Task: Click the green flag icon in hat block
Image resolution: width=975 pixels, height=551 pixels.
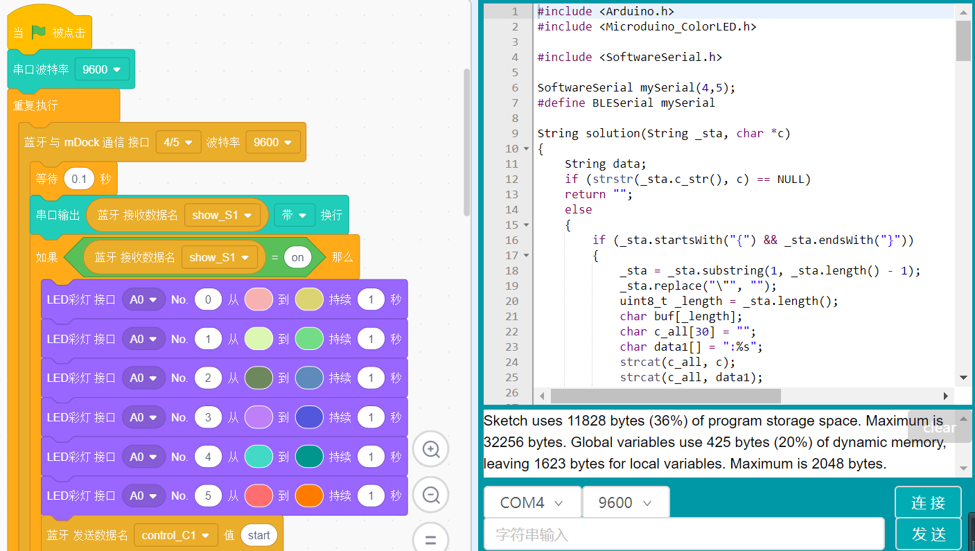Action: click(x=39, y=32)
